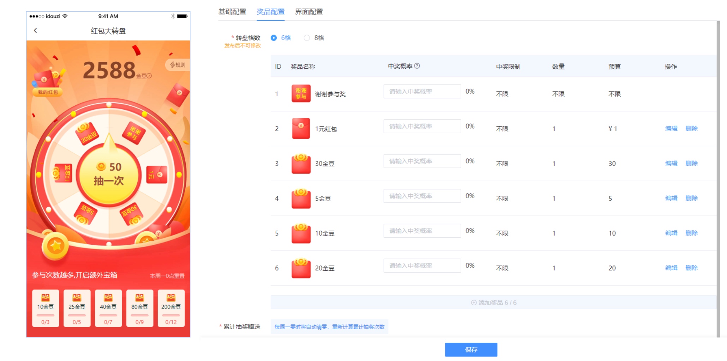
Task: Click the 20金豆 prize image in table
Action: point(301,268)
